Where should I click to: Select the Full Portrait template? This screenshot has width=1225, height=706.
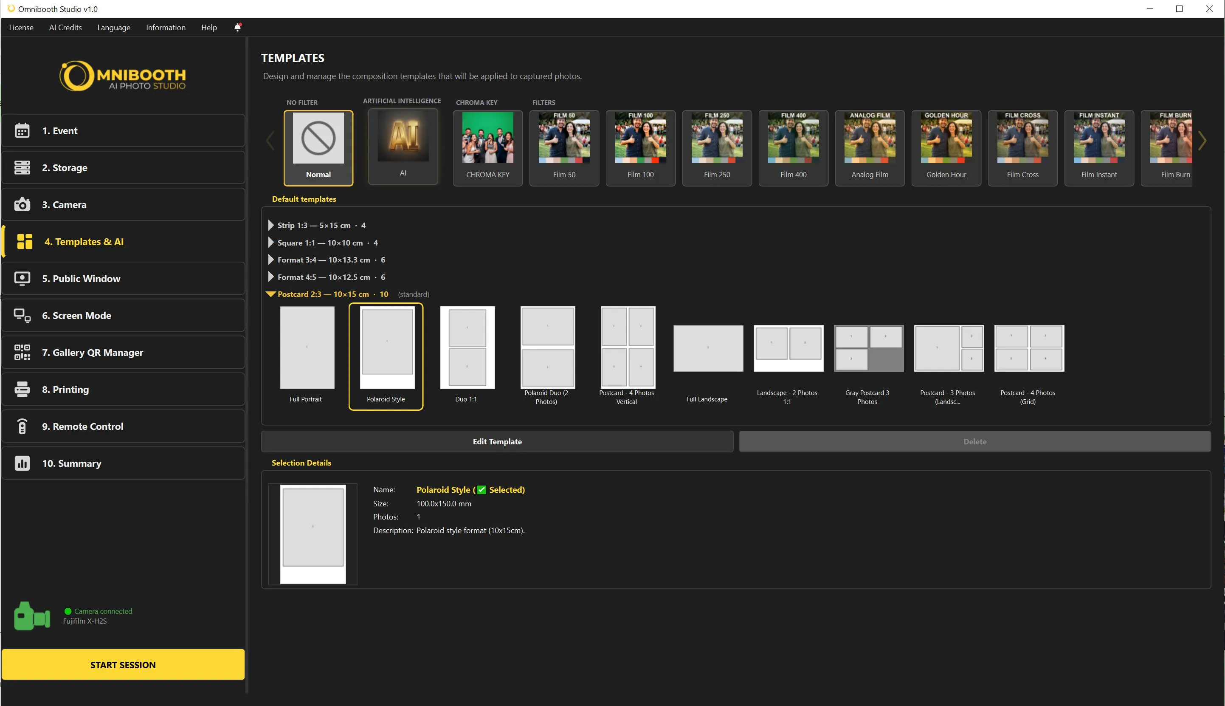[306, 356]
